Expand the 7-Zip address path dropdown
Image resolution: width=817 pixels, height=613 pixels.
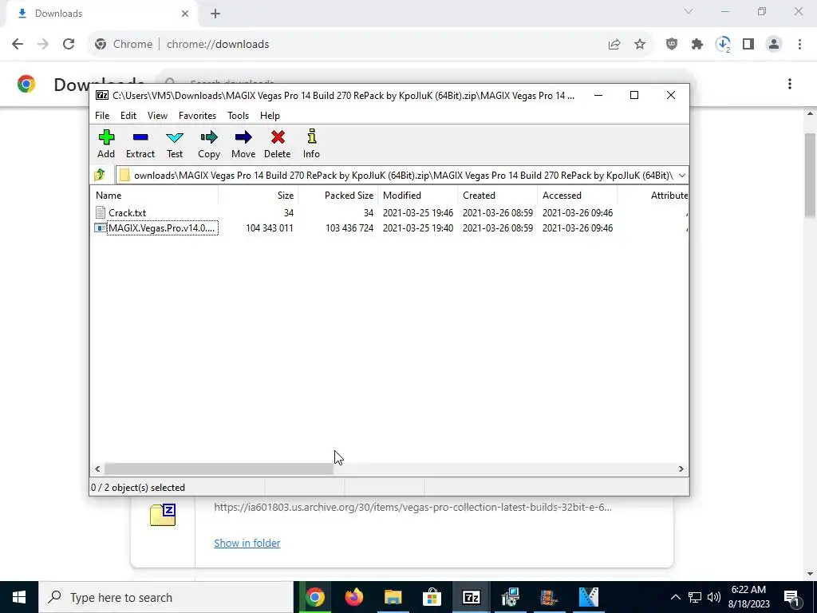click(x=681, y=175)
